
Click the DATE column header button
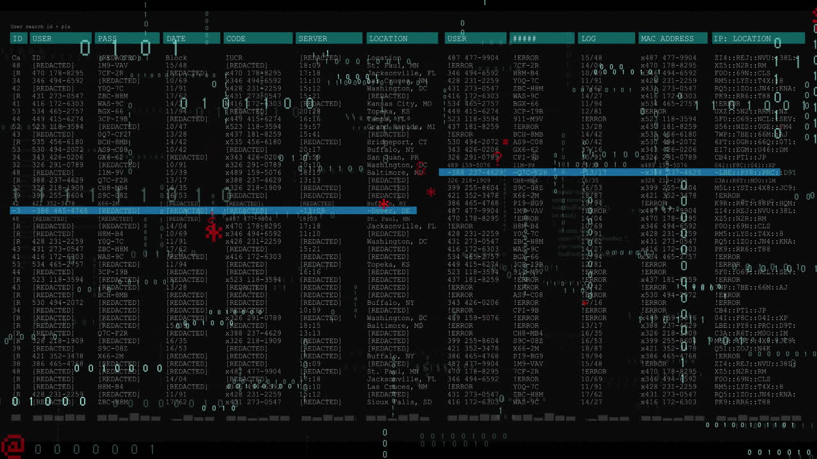(x=191, y=38)
